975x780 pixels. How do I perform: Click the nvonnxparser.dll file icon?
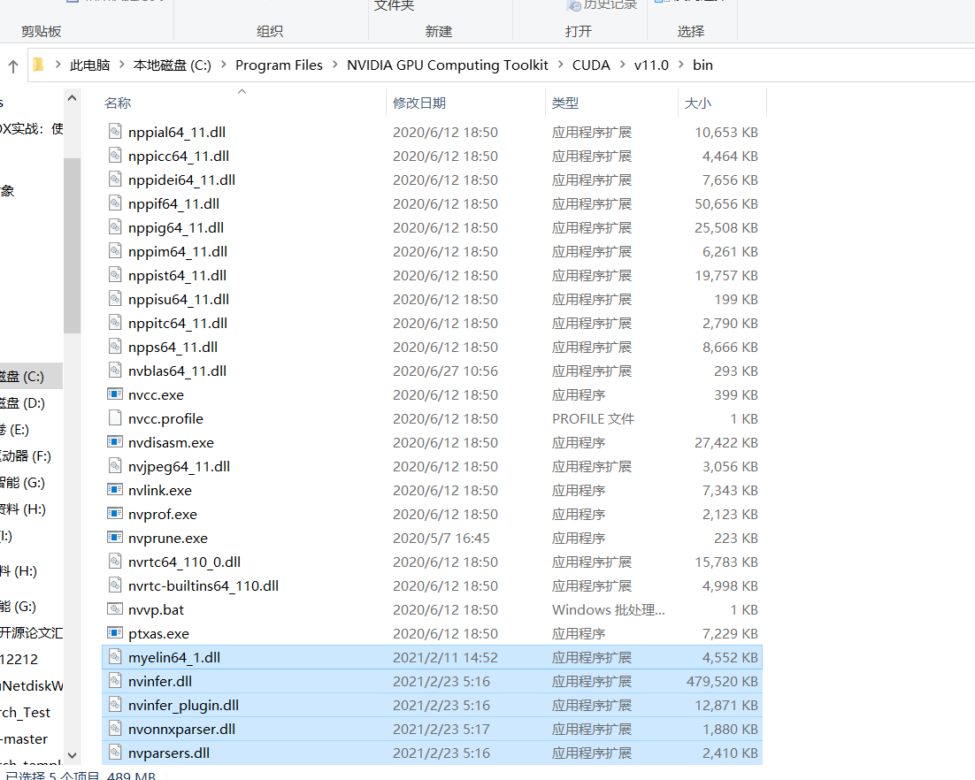115,729
